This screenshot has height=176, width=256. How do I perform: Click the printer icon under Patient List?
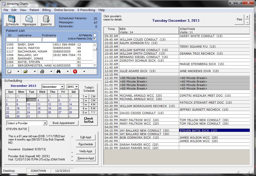pyautogui.click(x=42, y=71)
